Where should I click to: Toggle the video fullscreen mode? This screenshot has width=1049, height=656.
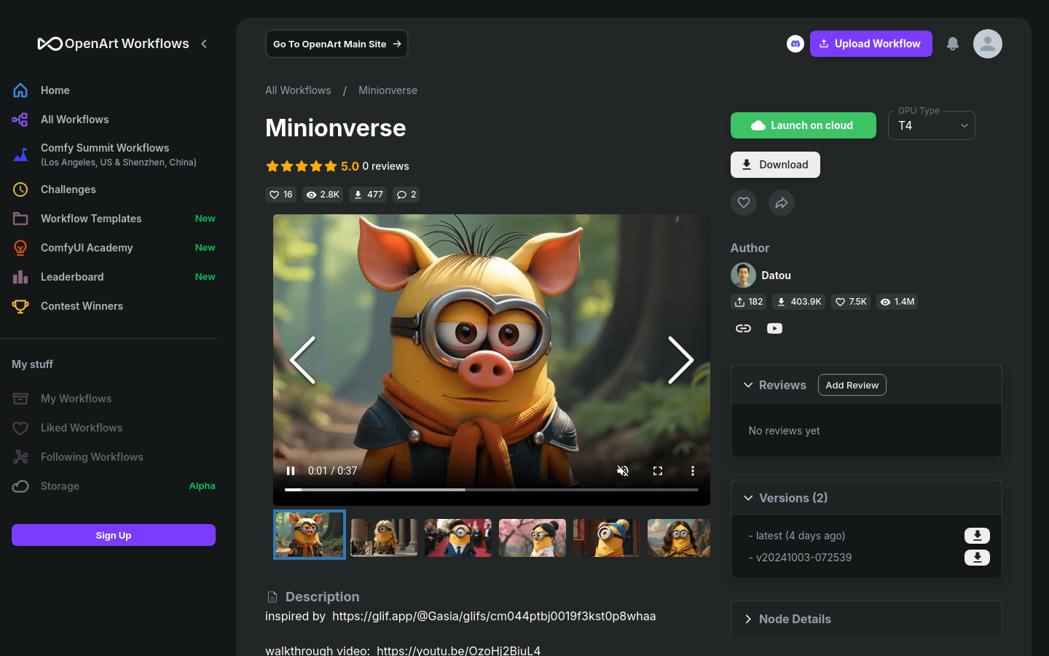point(658,471)
